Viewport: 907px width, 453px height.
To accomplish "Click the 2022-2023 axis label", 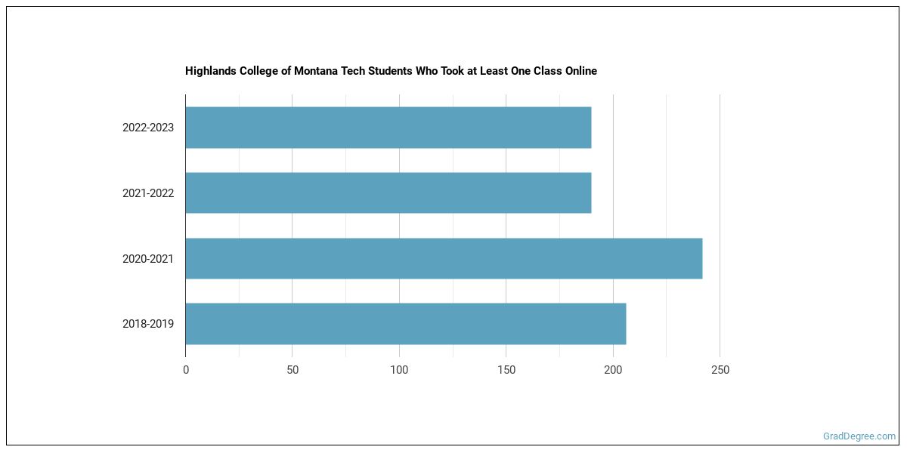I will click(x=148, y=128).
